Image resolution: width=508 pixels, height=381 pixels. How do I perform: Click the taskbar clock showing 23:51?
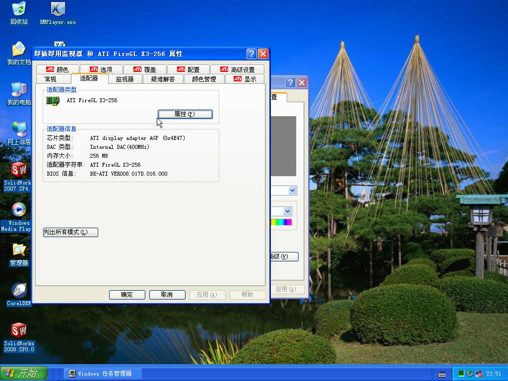pos(494,374)
